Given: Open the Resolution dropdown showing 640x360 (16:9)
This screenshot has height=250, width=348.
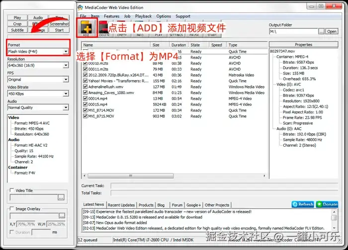Looking at the screenshot, I should point(38,66).
